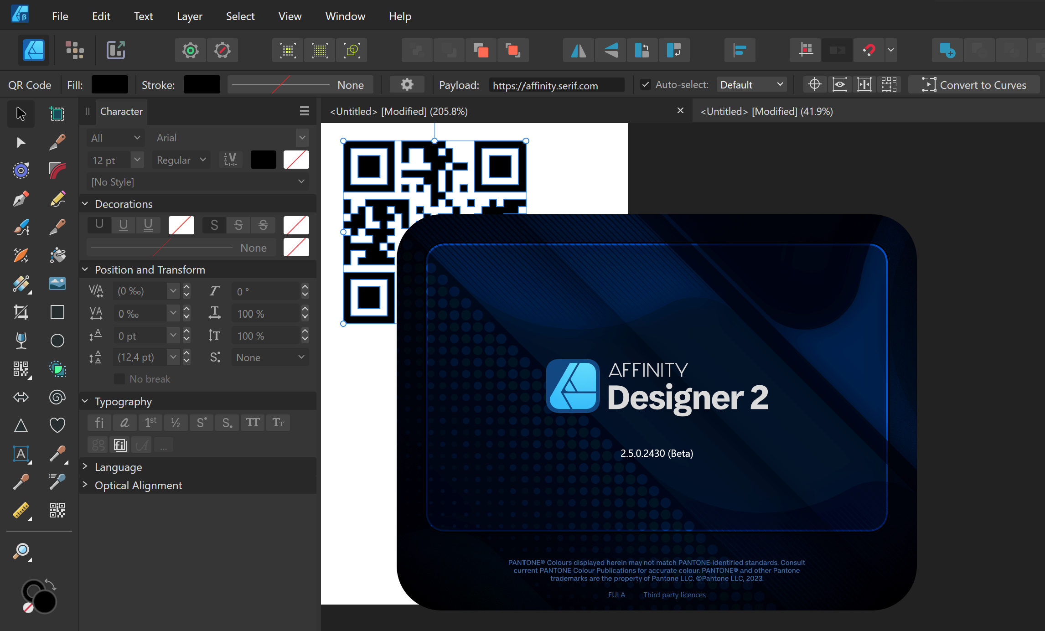Screen dimensions: 1045x631
Task: Select the Pencil tool
Action: pos(57,199)
